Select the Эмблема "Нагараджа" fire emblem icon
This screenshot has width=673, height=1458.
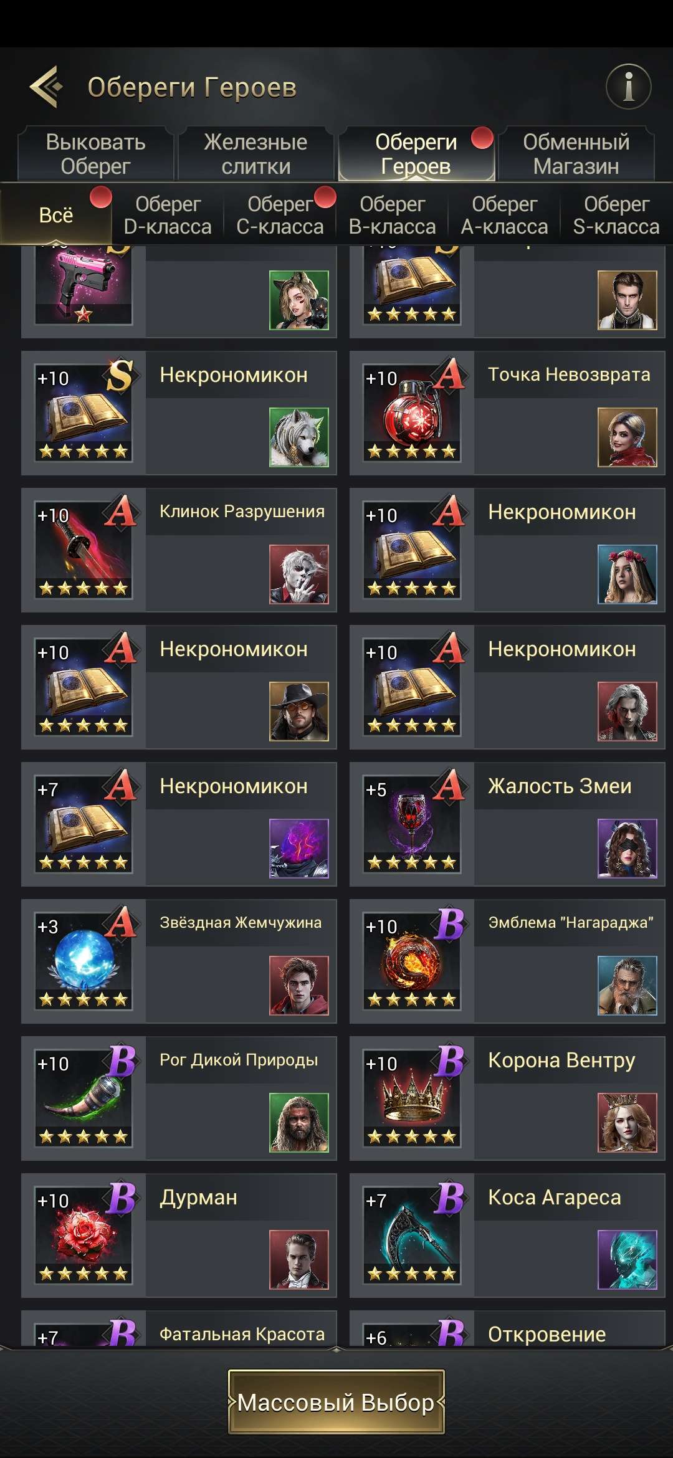pos(413,961)
